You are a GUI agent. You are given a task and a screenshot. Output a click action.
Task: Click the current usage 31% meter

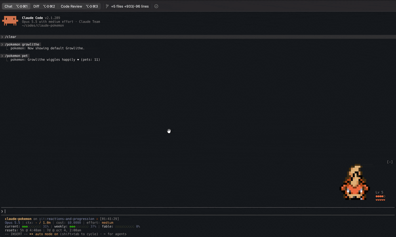tap(27, 226)
